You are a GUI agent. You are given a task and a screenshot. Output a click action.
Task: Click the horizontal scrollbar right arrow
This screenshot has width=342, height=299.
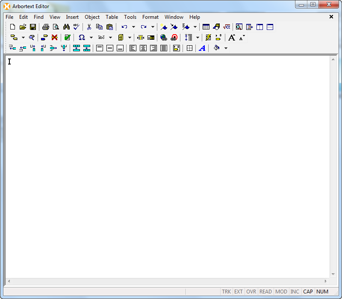(x=326, y=281)
